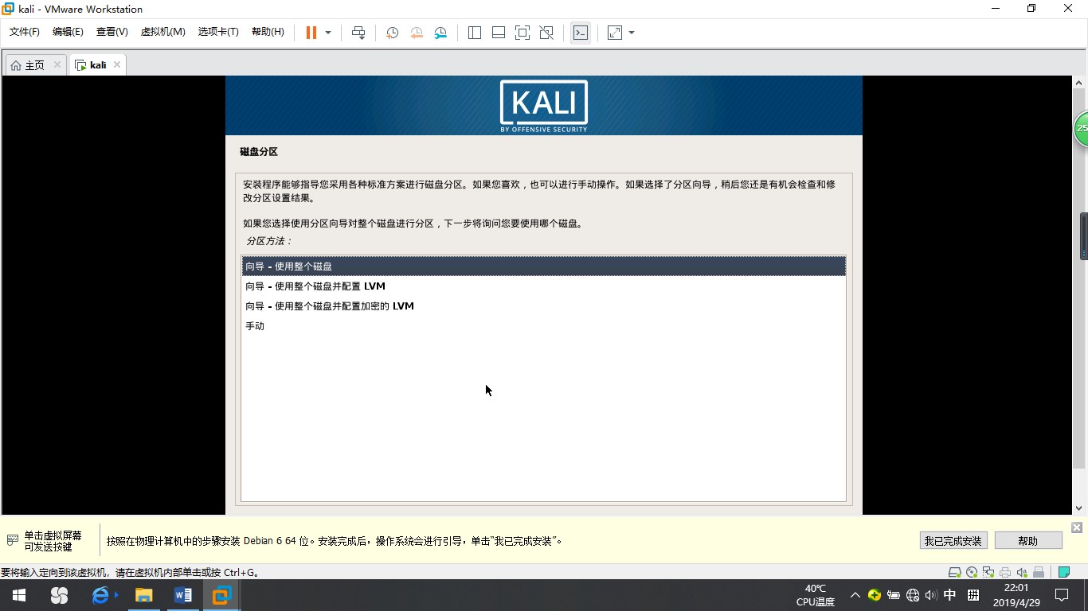Click the stretch guest display icon
This screenshot has width=1088, height=611.
click(x=615, y=33)
